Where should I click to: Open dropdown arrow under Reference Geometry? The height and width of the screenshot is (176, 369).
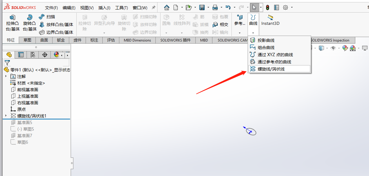pos(240,33)
